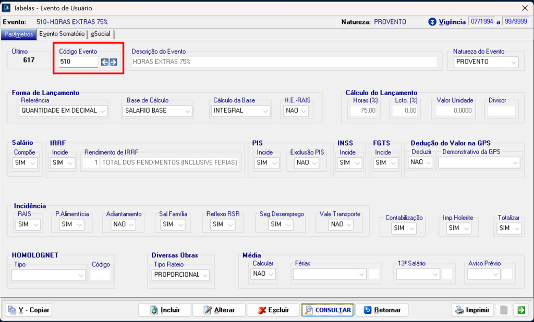Click the Imprimir button
The height and width of the screenshot is (322, 534).
click(472, 310)
